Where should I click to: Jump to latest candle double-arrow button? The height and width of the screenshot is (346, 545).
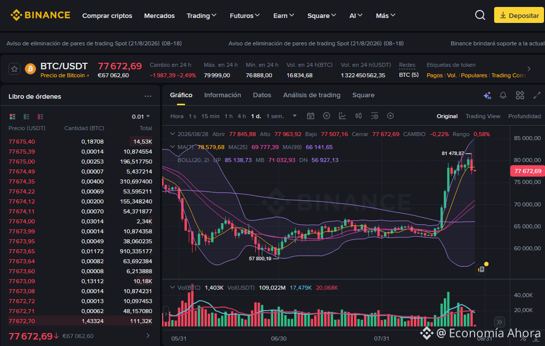(x=500, y=322)
